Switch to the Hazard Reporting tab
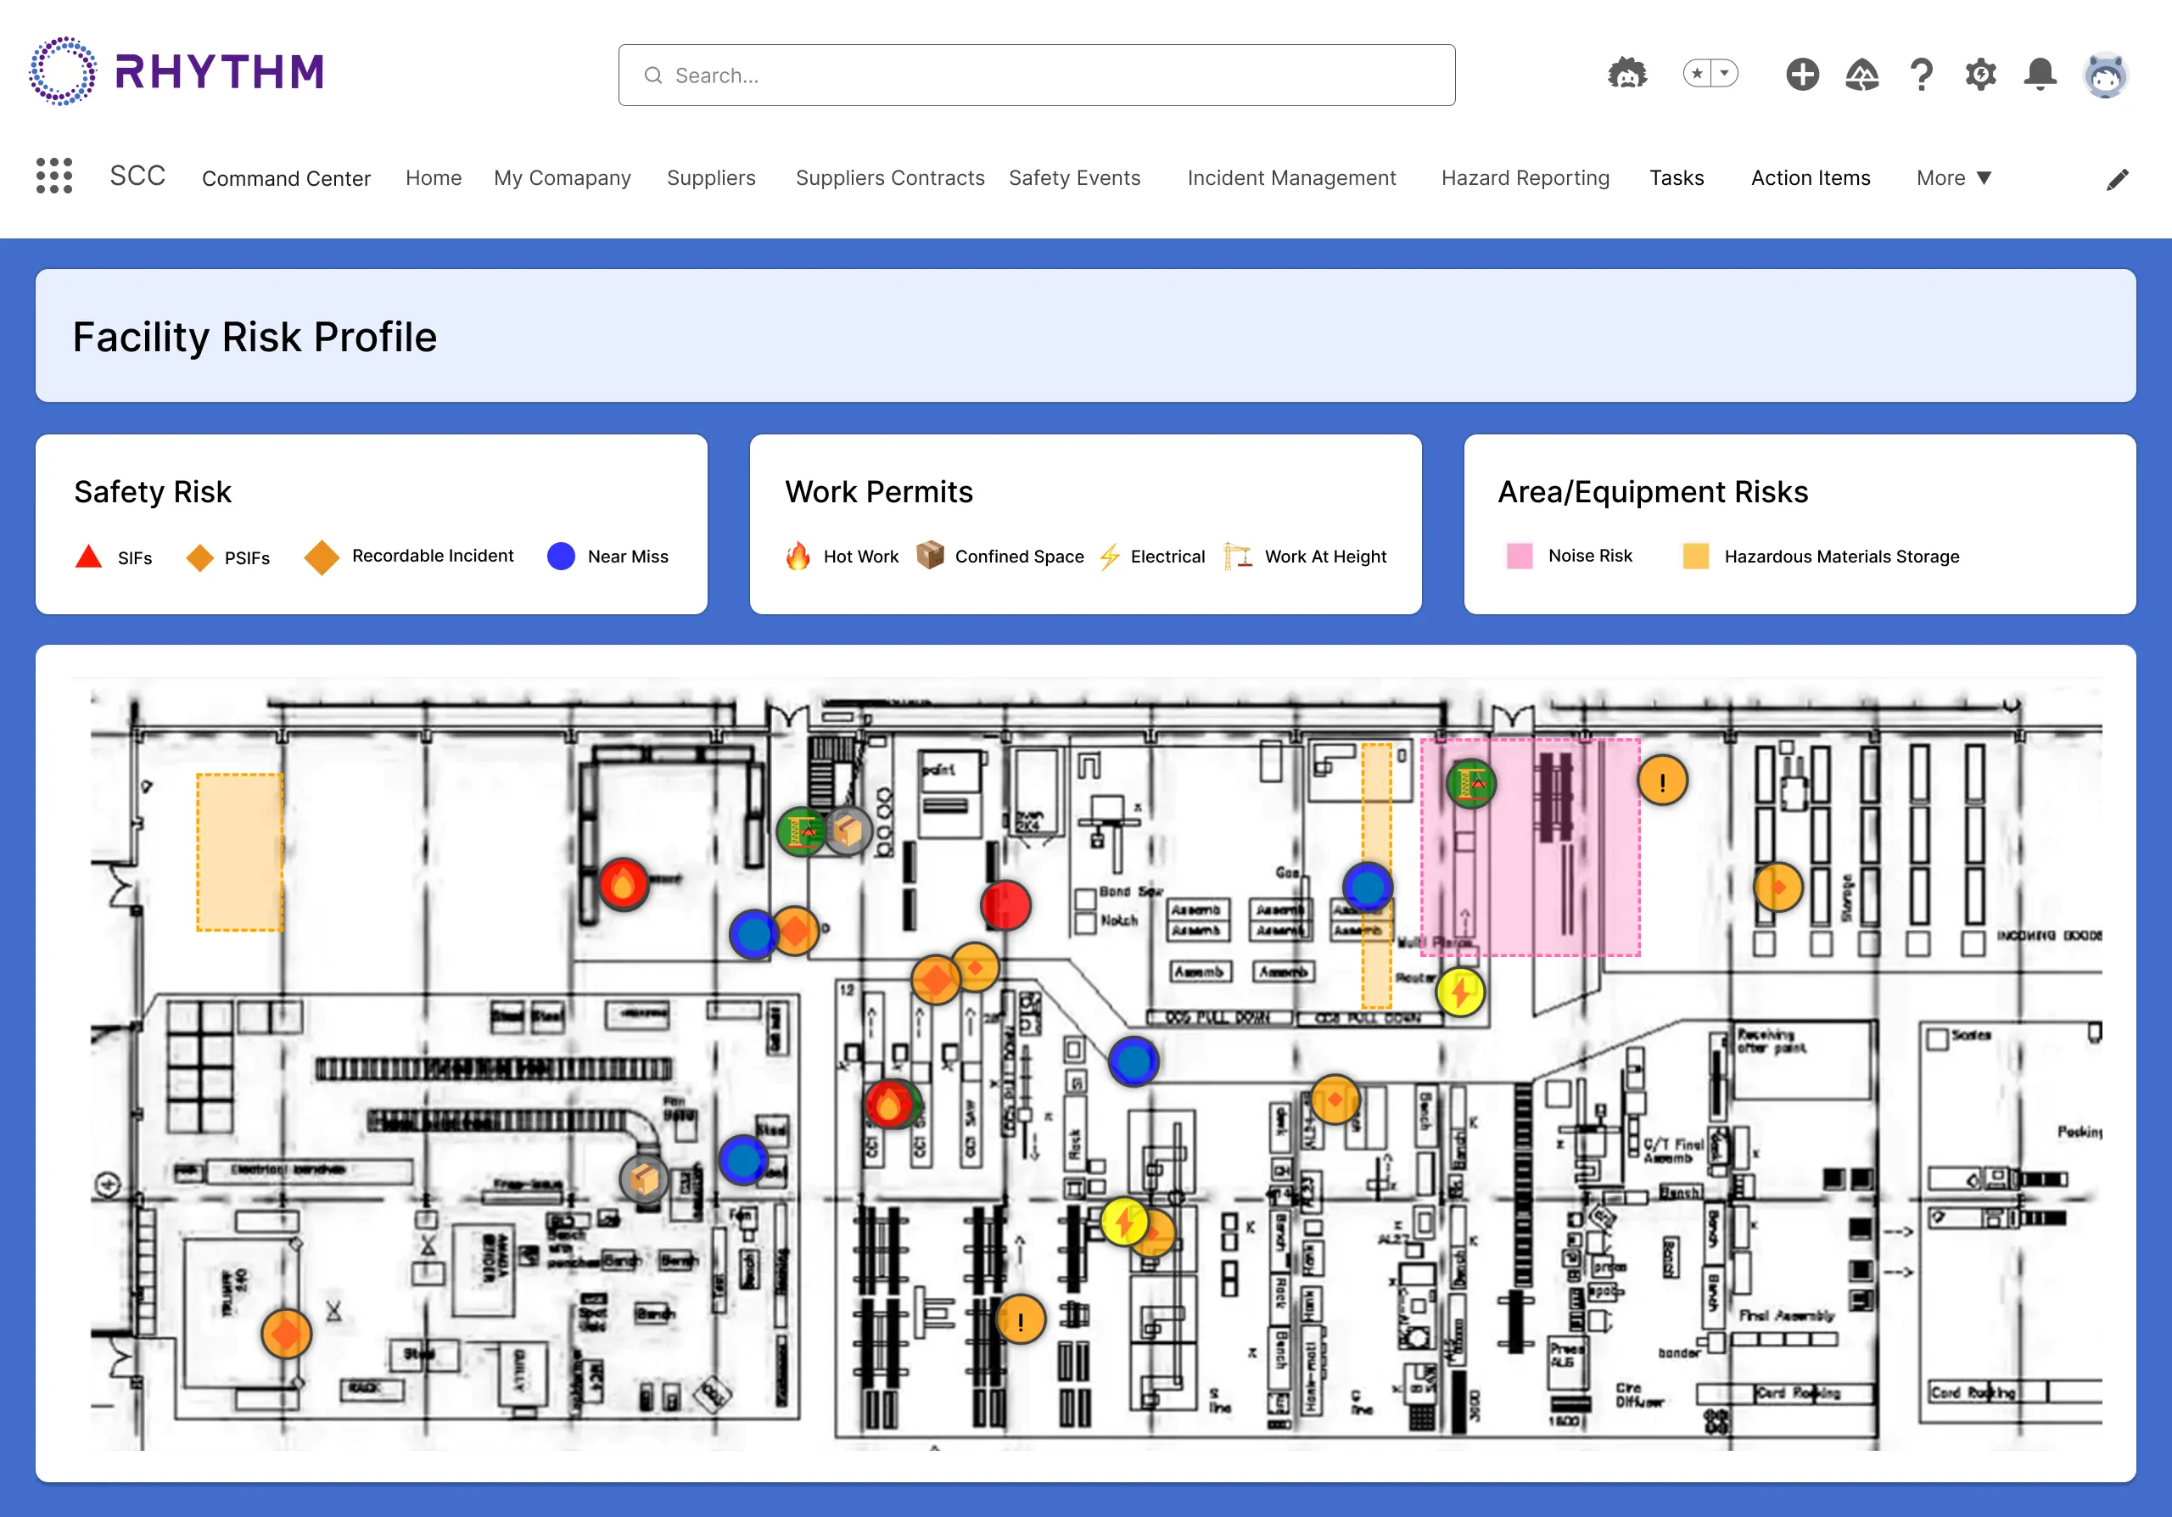Image resolution: width=2172 pixels, height=1517 pixels. tap(1525, 178)
